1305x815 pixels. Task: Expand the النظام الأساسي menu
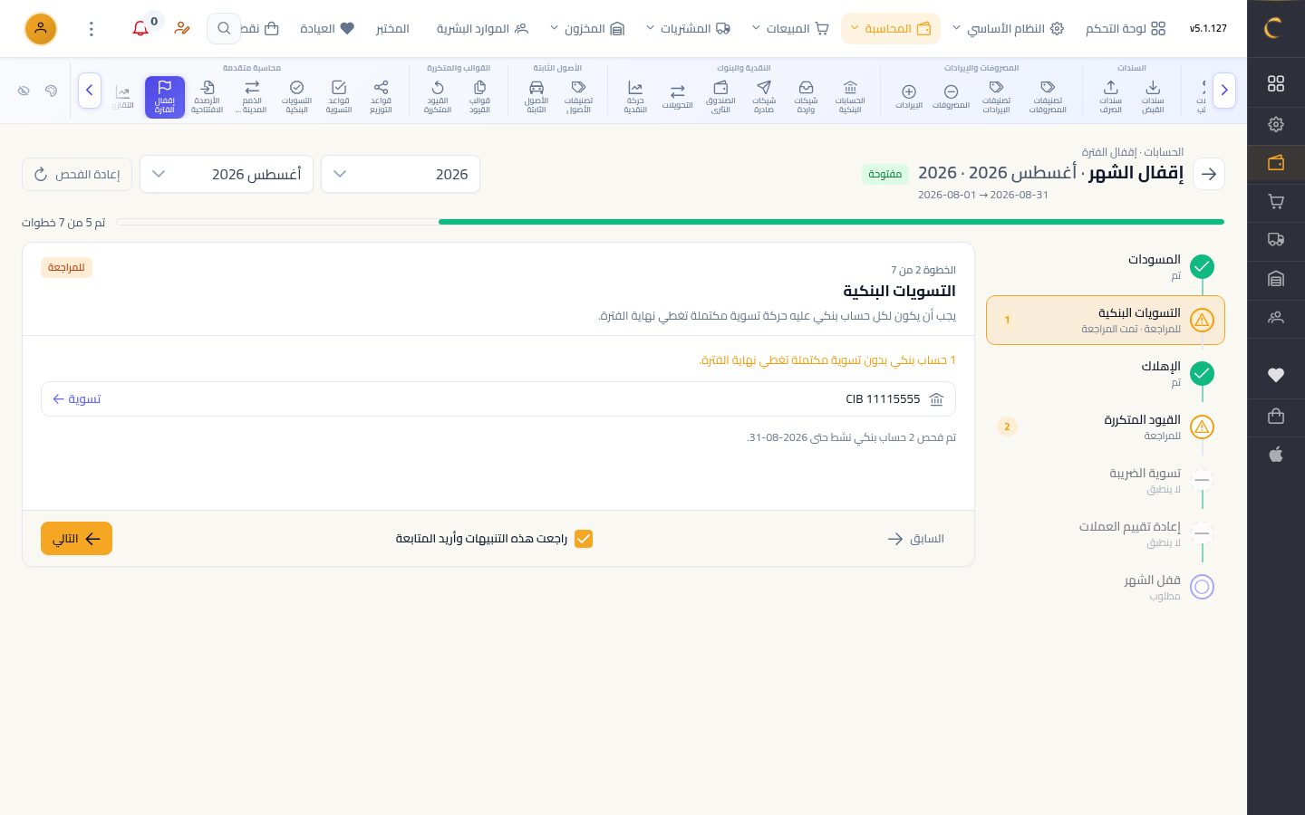1008,29
